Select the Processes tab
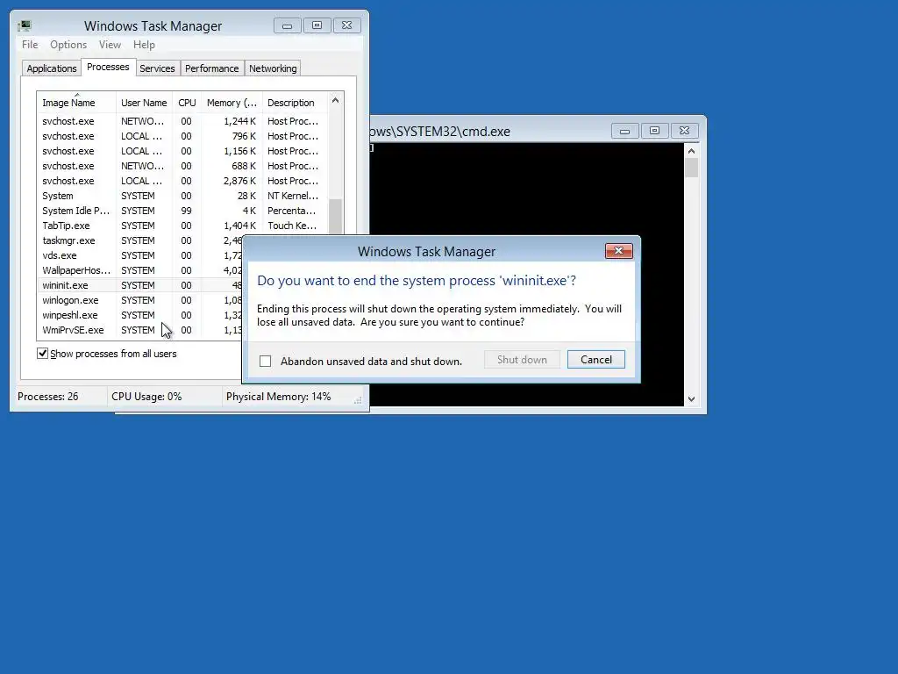The height and width of the screenshot is (674, 898). pos(108,67)
